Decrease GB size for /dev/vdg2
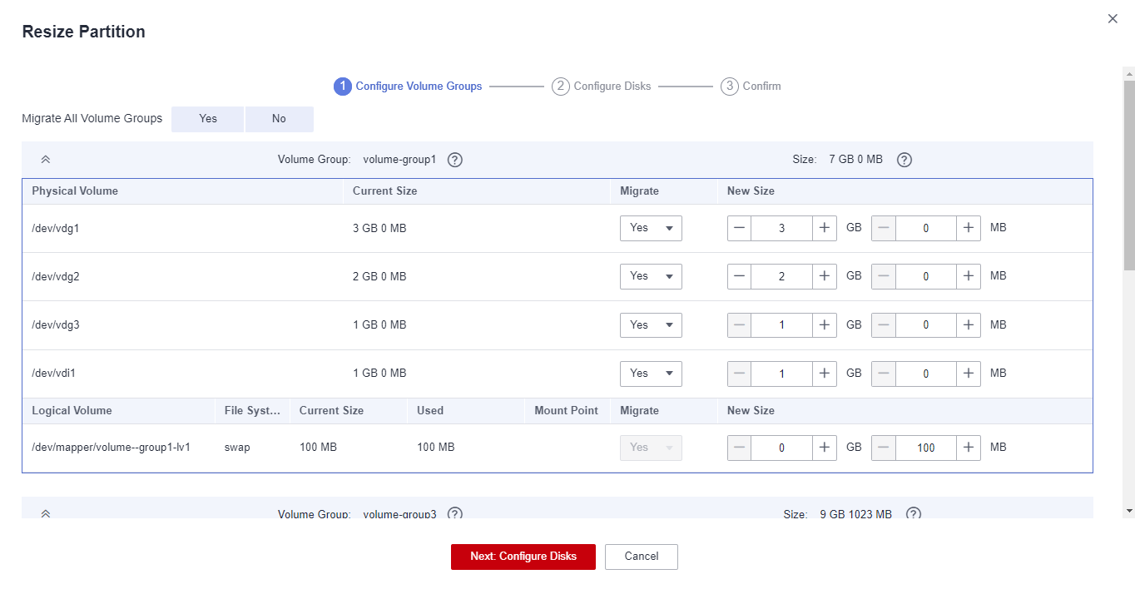This screenshot has width=1135, height=594. coord(740,276)
